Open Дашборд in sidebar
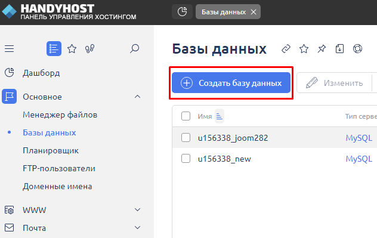The height and width of the screenshot is (238, 377). tap(41, 73)
